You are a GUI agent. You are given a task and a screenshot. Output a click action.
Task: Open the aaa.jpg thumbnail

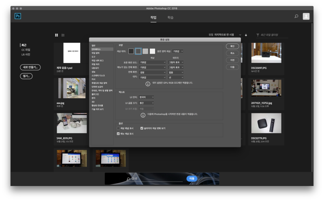coord(72,88)
